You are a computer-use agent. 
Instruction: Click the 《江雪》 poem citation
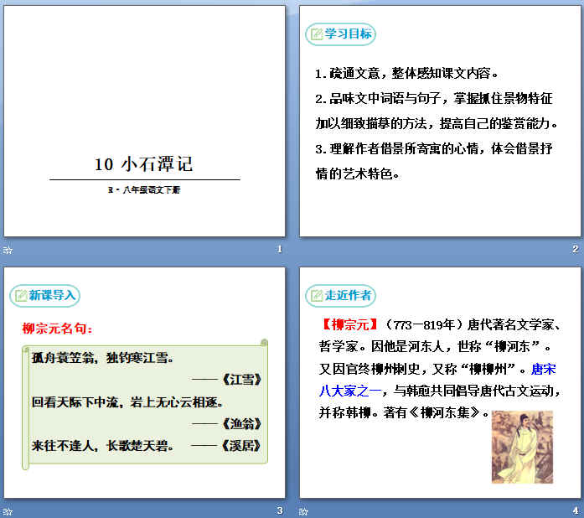click(240, 380)
